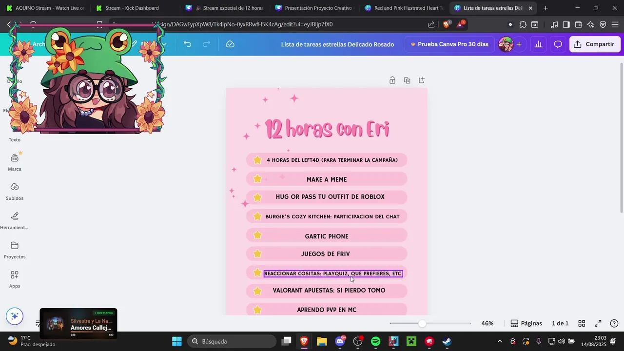Open Steam from the taskbar

coord(447,341)
